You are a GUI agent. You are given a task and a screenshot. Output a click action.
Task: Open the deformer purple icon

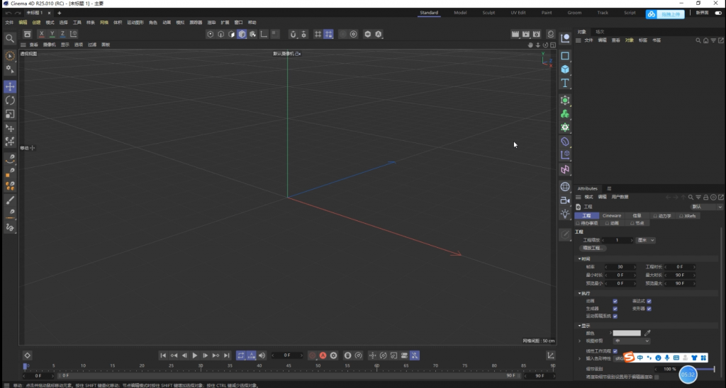pyautogui.click(x=565, y=142)
